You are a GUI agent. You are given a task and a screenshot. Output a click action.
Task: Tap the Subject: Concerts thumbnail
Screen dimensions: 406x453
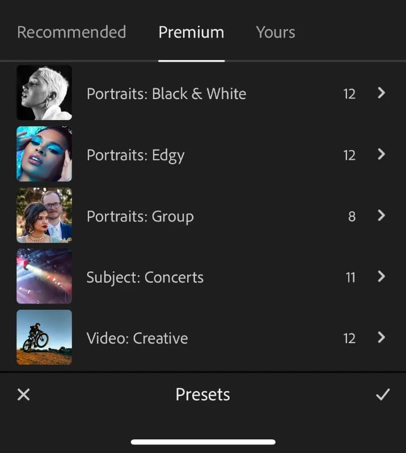pos(44,276)
